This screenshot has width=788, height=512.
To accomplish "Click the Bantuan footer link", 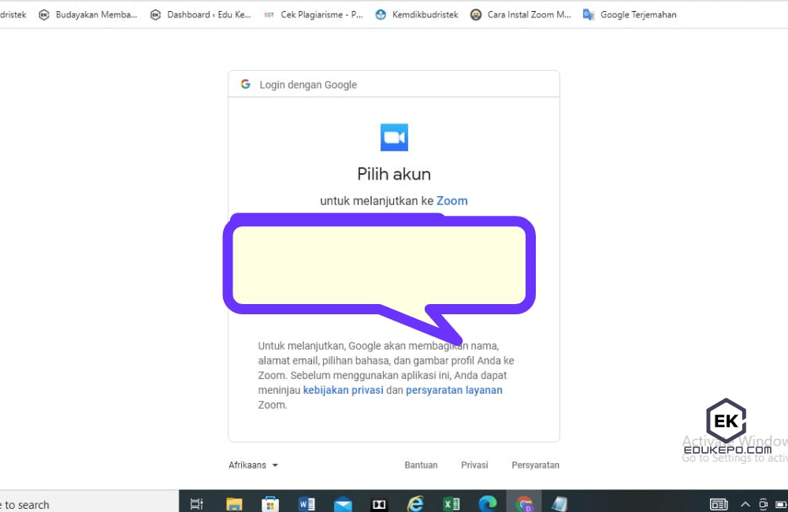I will 421,465.
